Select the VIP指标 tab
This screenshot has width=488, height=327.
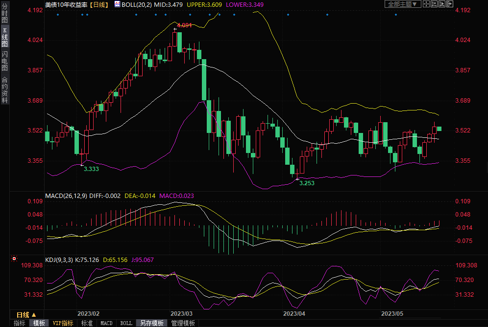coord(63,323)
